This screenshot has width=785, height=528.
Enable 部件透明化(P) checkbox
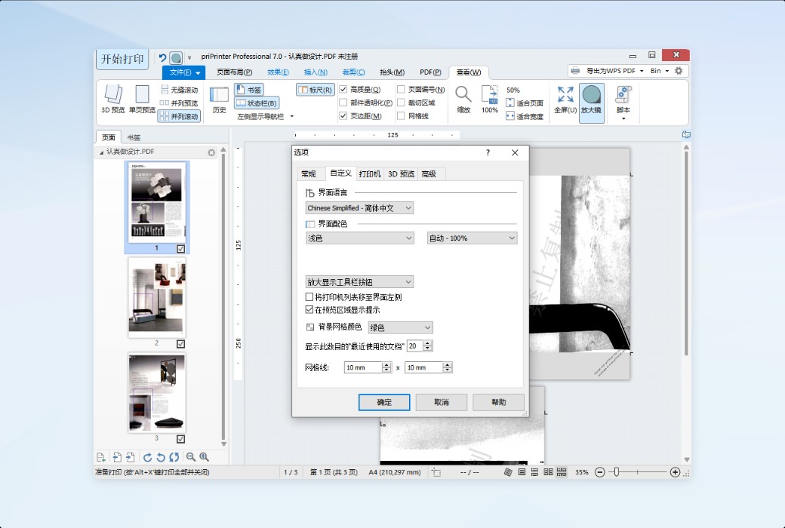(343, 103)
